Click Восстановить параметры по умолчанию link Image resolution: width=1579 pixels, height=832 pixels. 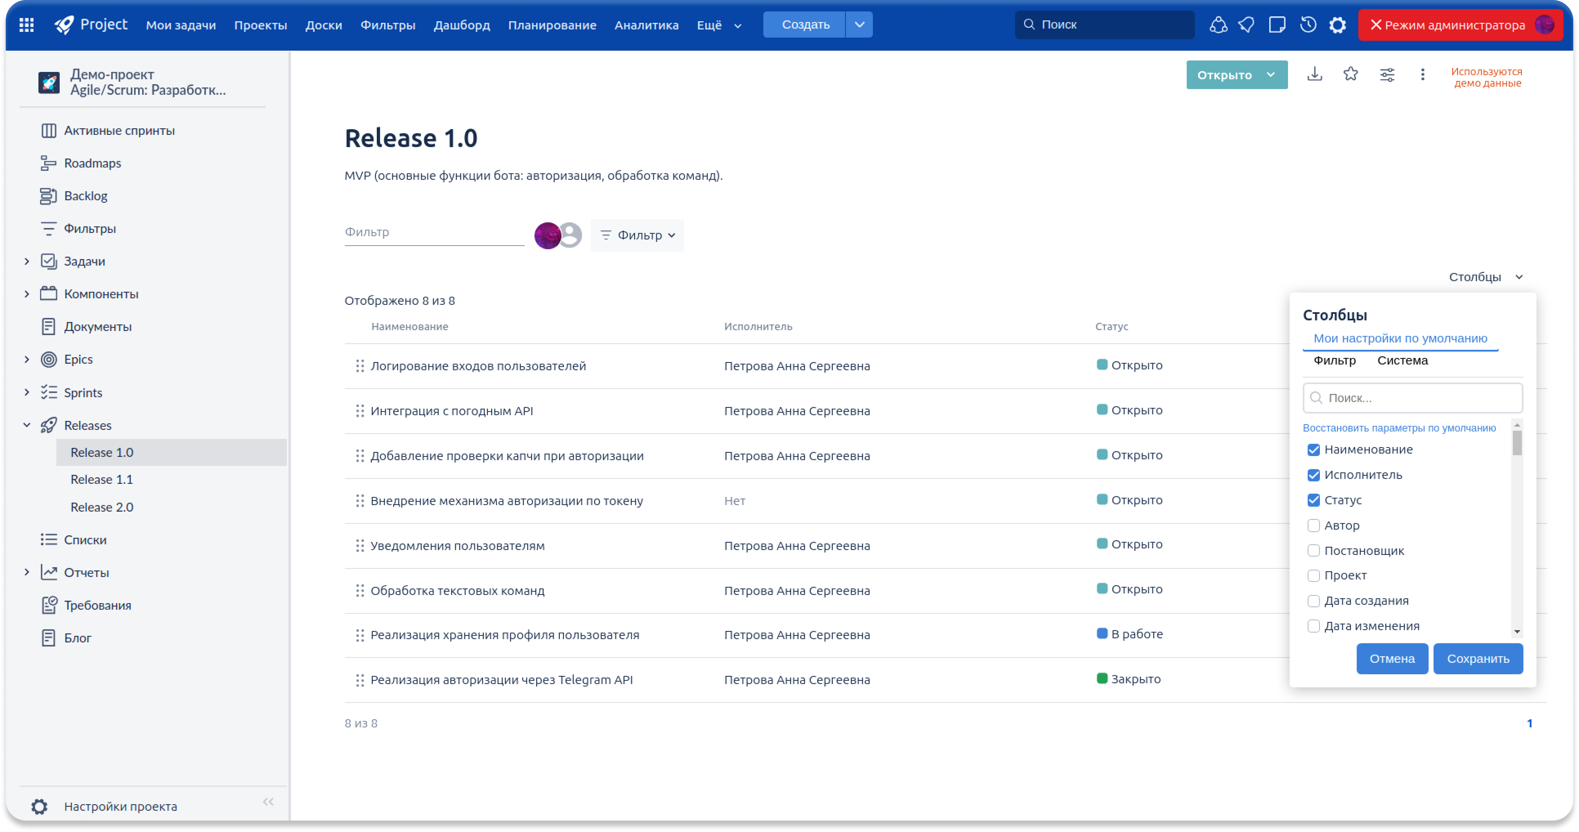(1399, 428)
